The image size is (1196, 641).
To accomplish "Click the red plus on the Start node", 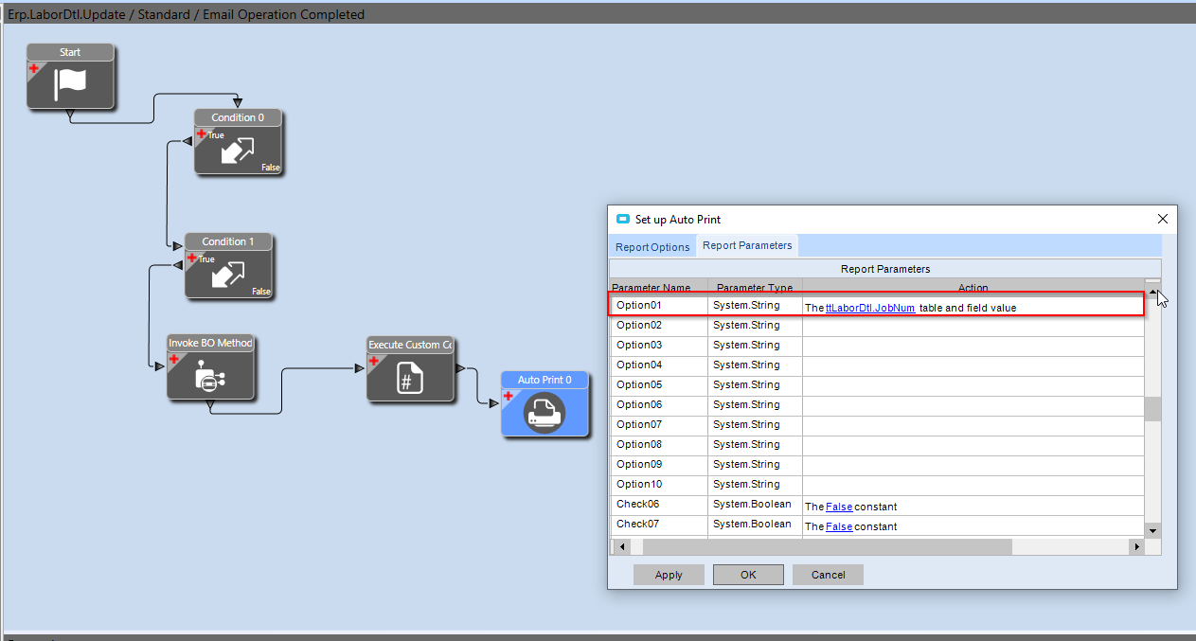I will pyautogui.click(x=32, y=68).
